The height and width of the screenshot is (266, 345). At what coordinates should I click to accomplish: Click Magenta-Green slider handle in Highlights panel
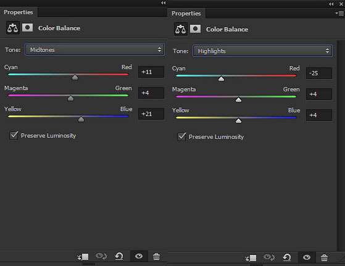tap(238, 99)
